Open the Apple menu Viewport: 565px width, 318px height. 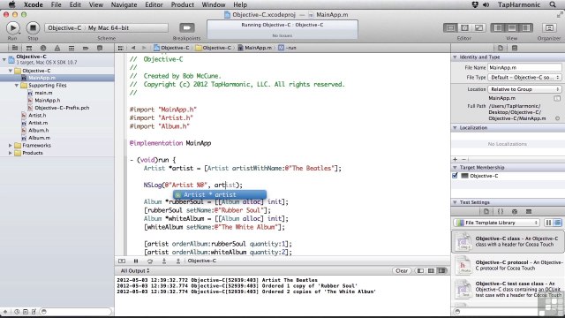tap(11, 4)
